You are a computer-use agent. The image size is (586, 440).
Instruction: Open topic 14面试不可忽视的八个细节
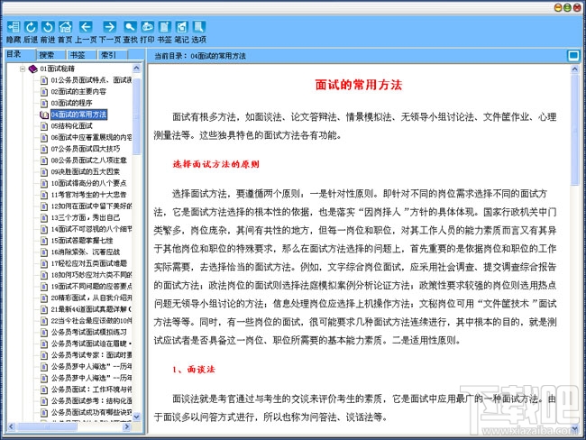[91, 229]
